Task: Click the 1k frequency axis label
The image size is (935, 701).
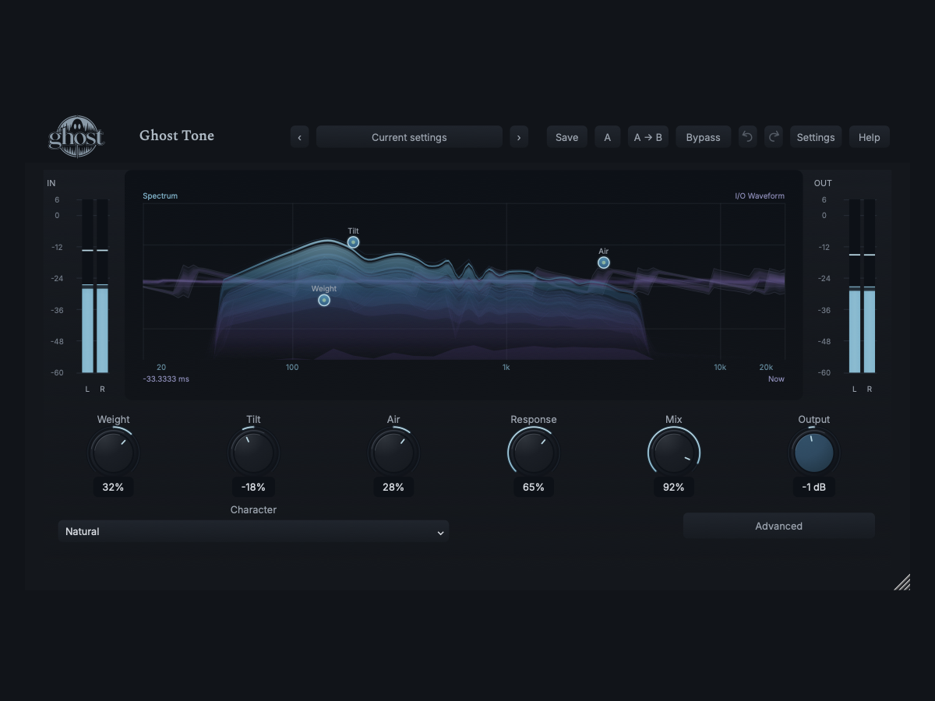Action: coord(506,368)
